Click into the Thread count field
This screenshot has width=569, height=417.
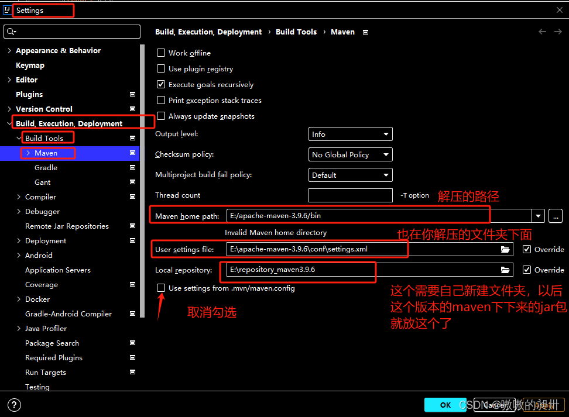[x=351, y=195]
